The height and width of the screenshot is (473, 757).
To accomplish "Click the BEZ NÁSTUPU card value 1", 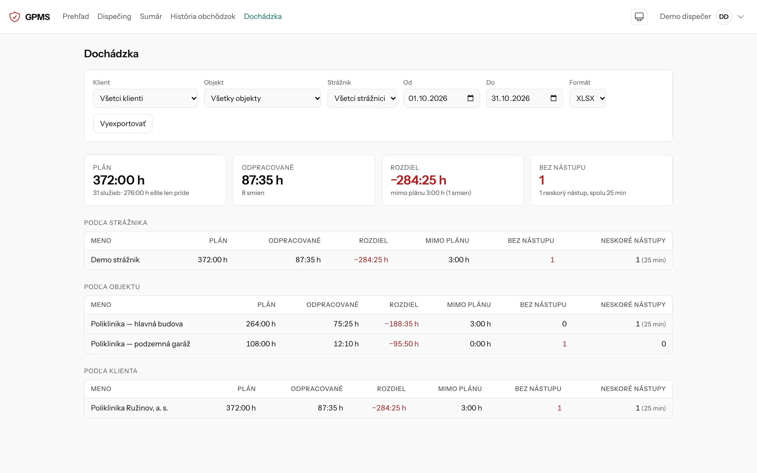I will [542, 180].
